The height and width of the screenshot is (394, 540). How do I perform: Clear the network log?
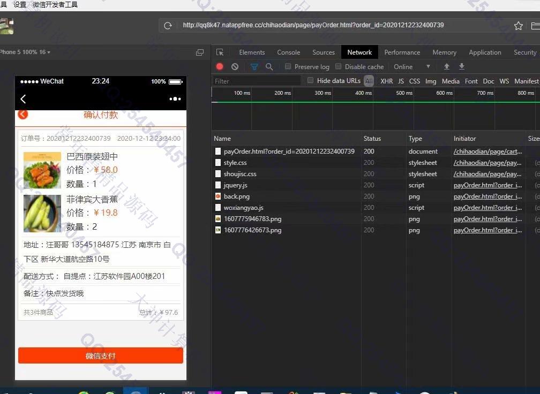tap(235, 67)
